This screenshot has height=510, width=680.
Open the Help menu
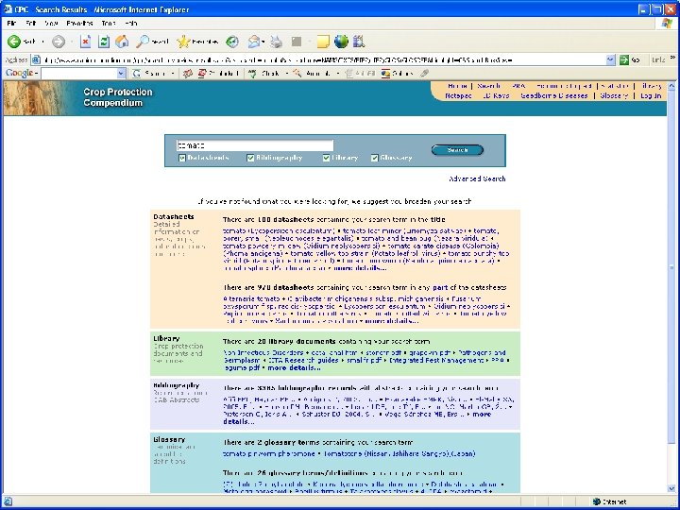point(130,23)
